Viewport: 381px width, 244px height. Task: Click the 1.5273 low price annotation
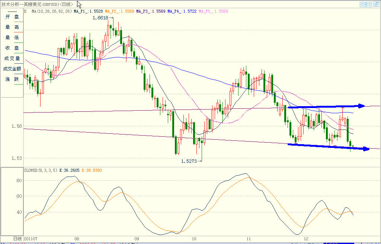point(189,161)
